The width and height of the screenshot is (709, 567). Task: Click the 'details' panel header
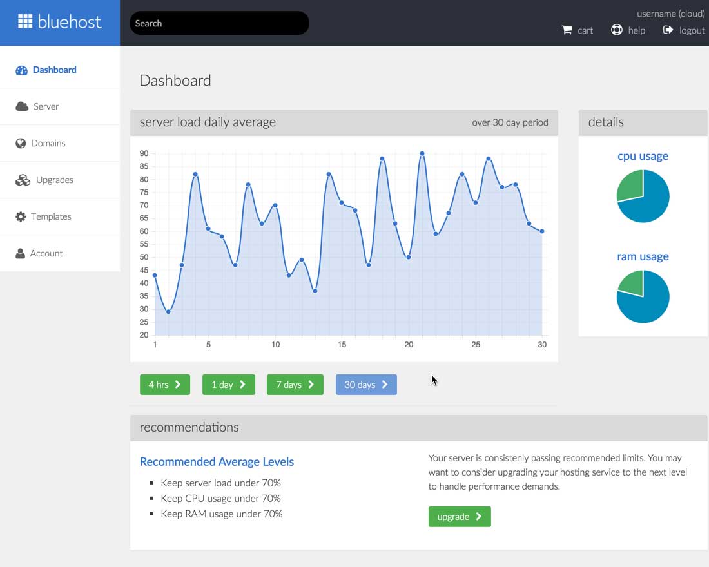[x=643, y=122]
